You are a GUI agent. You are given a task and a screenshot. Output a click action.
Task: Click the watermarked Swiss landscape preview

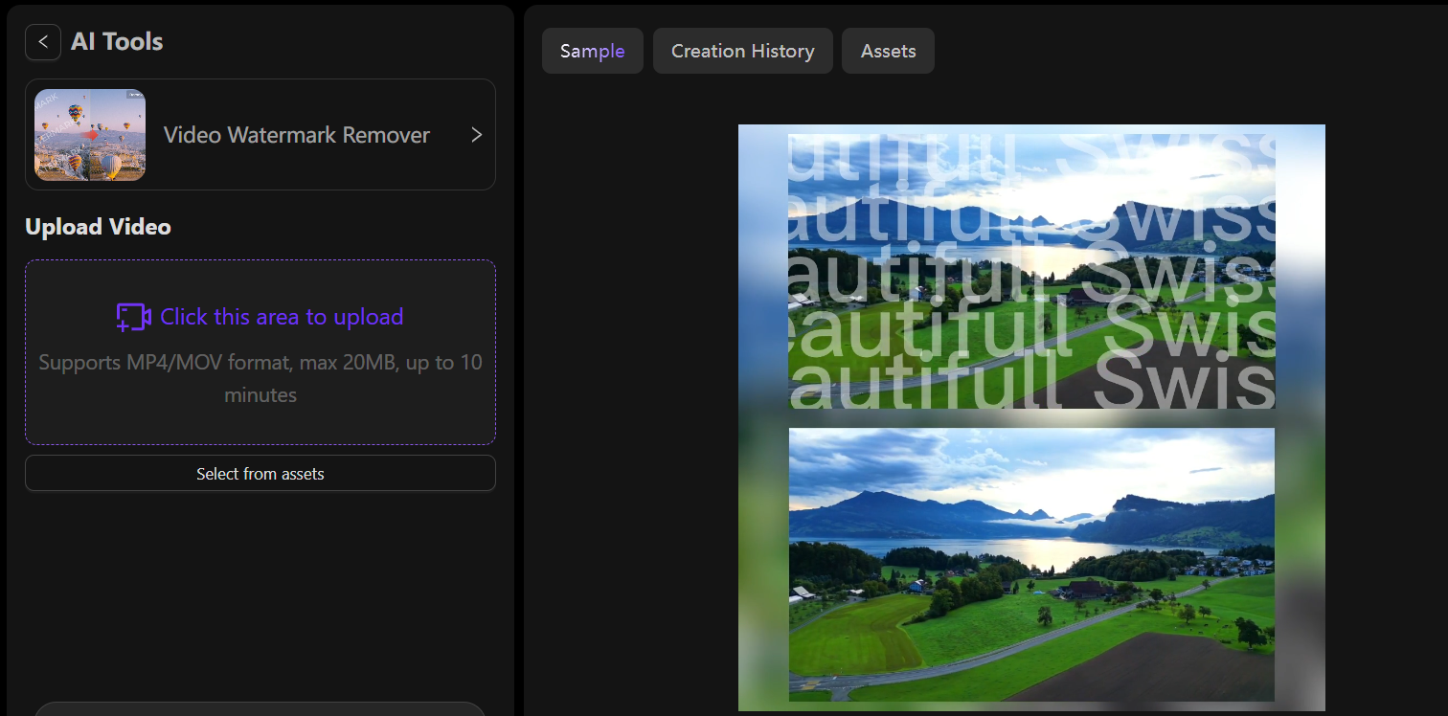pyautogui.click(x=1031, y=269)
